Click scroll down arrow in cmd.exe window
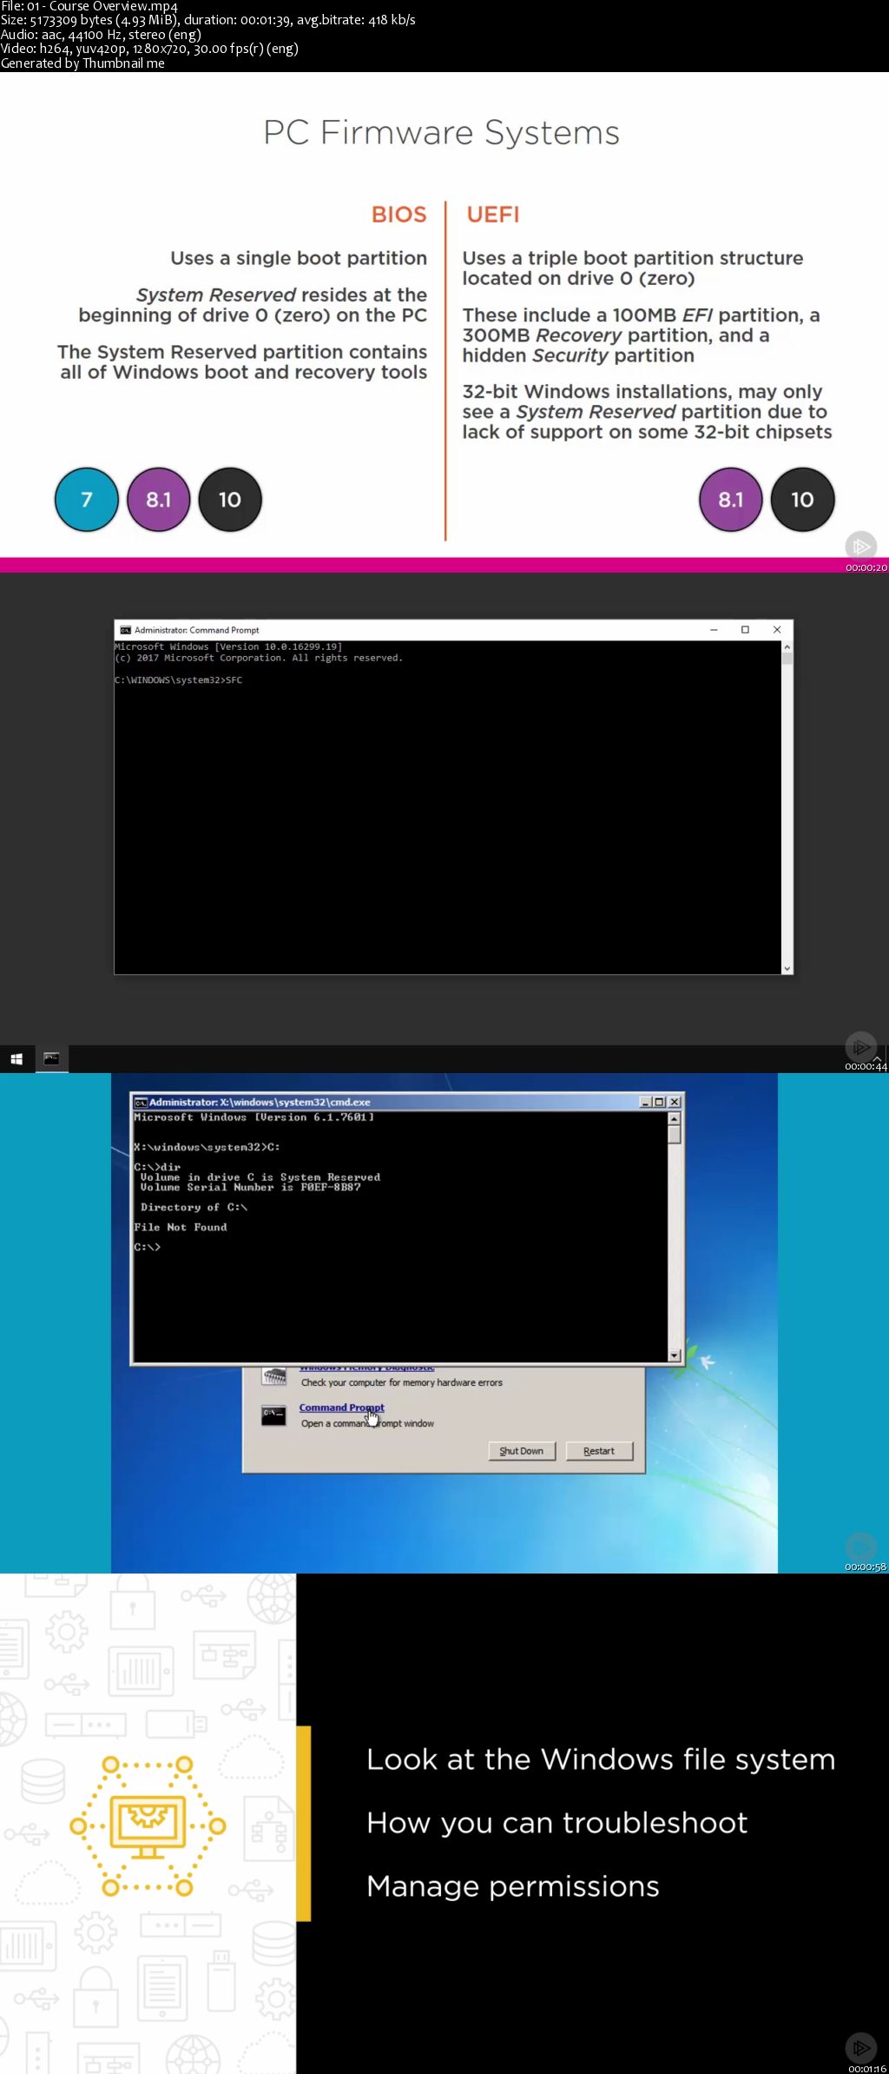889x2074 pixels. click(675, 1355)
